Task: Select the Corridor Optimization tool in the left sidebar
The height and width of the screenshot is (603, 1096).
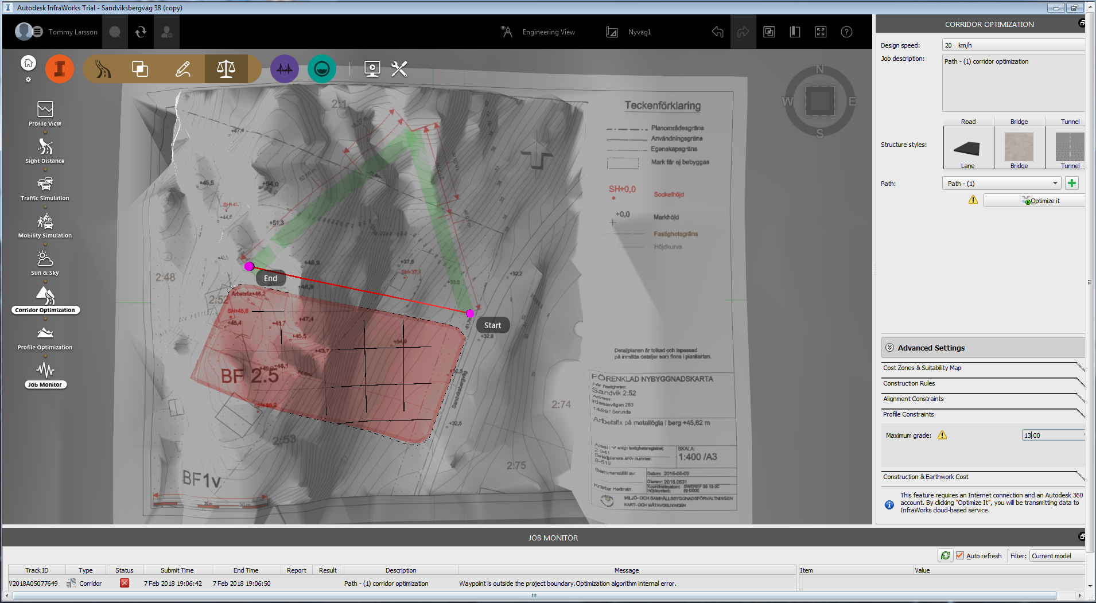Action: pyautogui.click(x=45, y=298)
